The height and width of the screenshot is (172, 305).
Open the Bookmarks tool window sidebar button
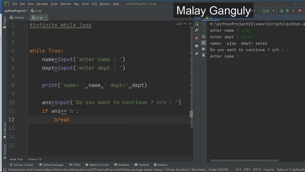pos(5,130)
